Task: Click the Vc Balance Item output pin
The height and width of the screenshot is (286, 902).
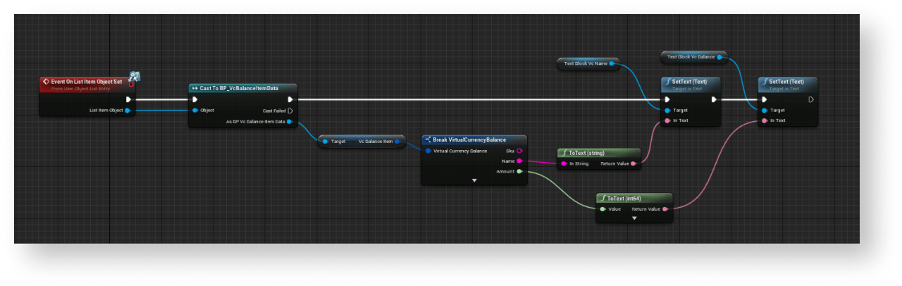Action: click(397, 141)
